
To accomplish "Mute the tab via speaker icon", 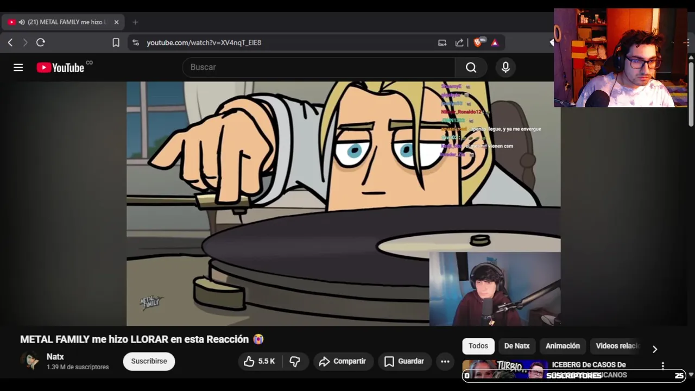I will (22, 22).
